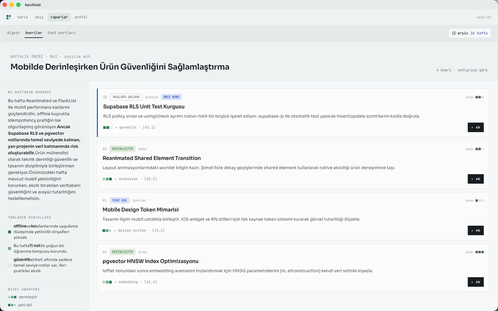
Task: Click the güvenlik intent squares indicator
Action: pyautogui.click(x=108, y=128)
